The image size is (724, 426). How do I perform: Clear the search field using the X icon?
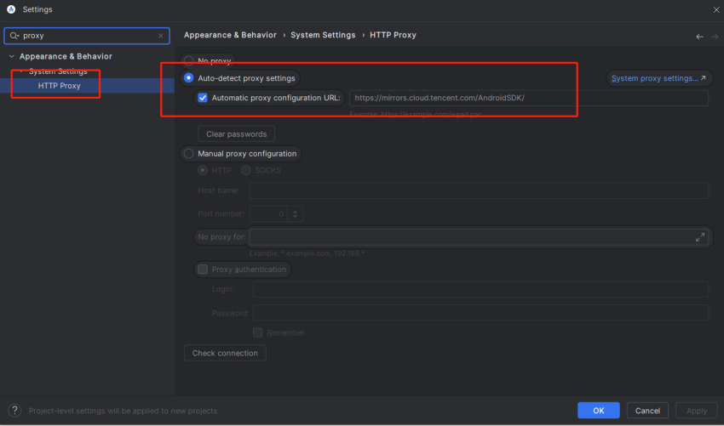(x=161, y=37)
